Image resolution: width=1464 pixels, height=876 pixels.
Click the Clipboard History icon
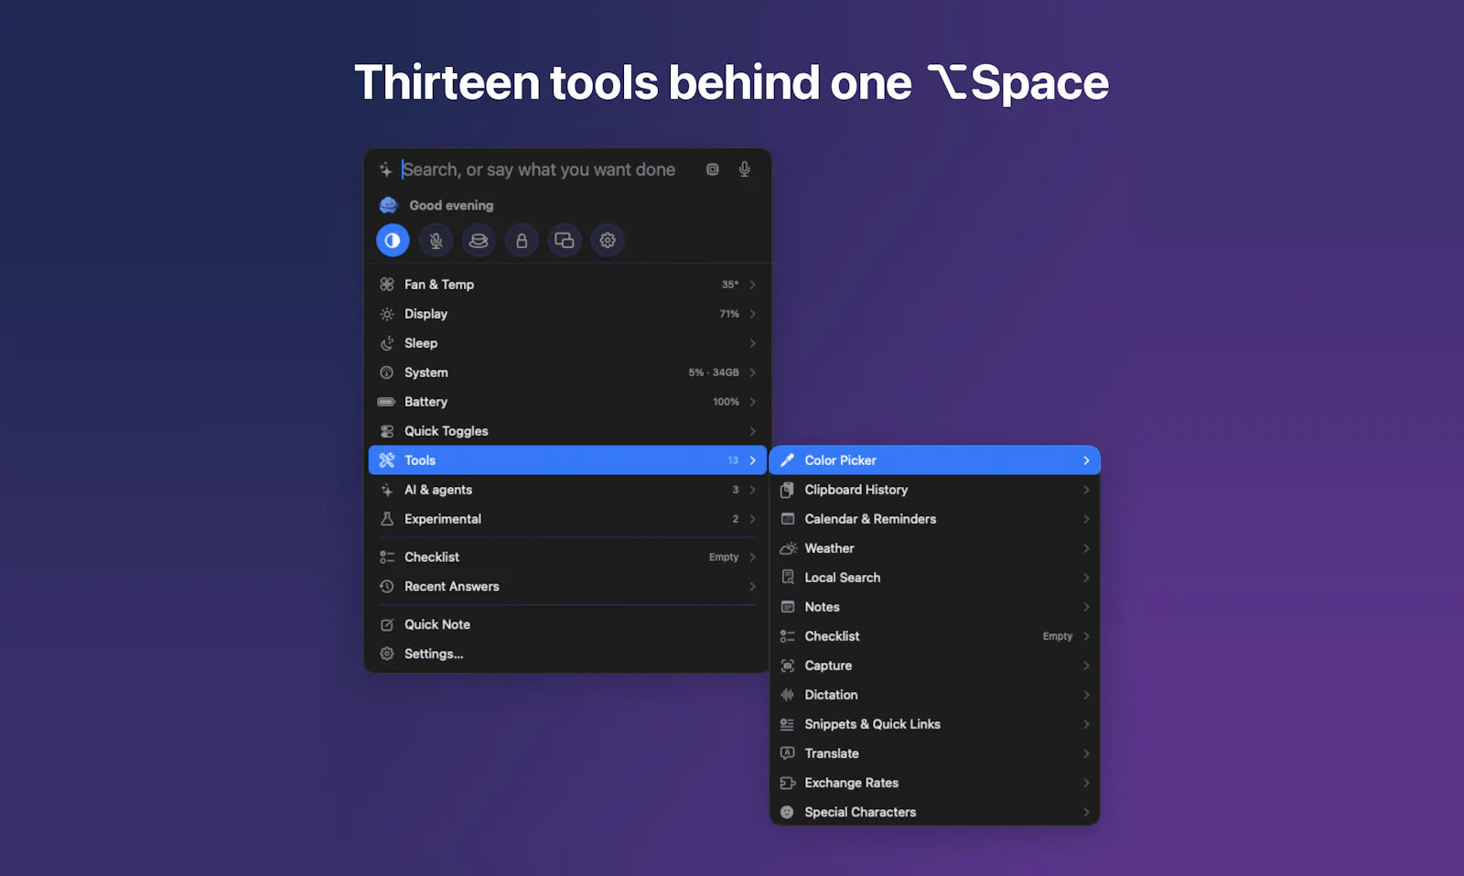tap(787, 490)
